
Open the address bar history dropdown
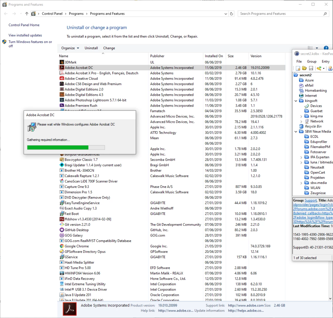tap(226, 14)
